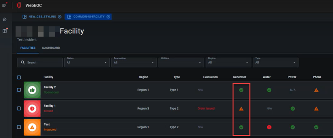Click Test row power green check icon
This screenshot has height=138, width=333.
293,127
